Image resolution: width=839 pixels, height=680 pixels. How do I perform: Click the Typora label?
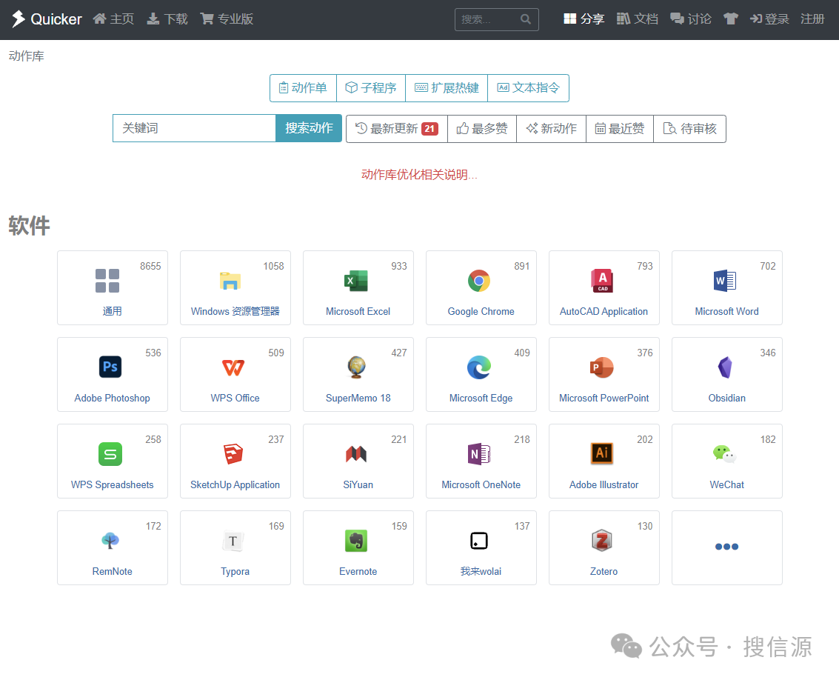(235, 572)
